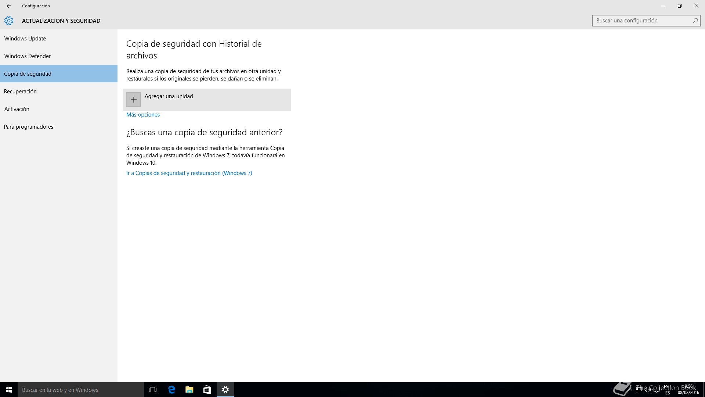Viewport: 705px width, 397px height.
Task: Open the Store from the taskbar
Action: coord(207,390)
